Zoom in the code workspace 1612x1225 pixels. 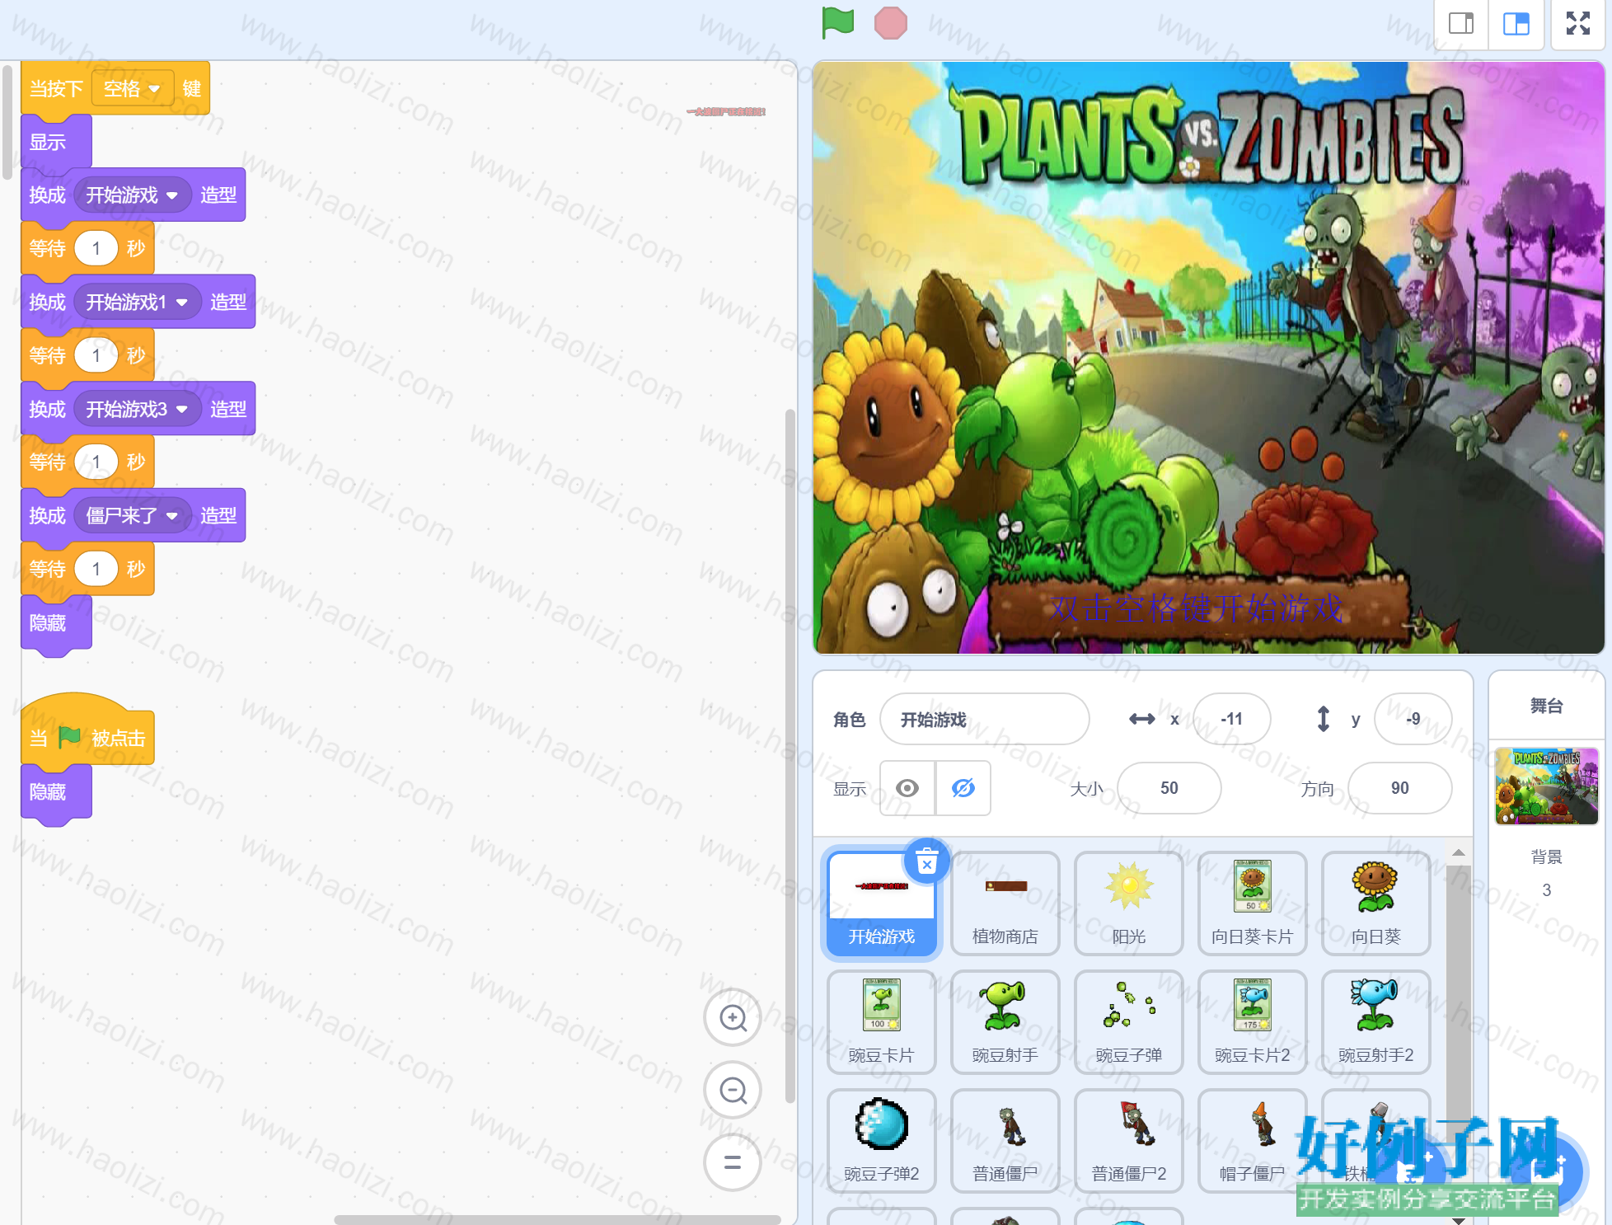click(733, 1017)
